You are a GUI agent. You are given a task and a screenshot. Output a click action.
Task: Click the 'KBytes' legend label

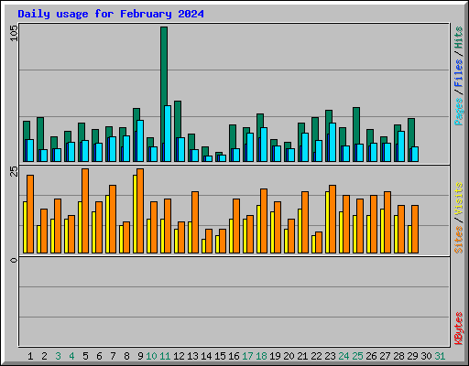pyautogui.click(x=459, y=328)
